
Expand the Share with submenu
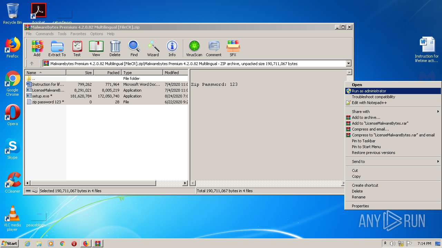[x=393, y=112]
